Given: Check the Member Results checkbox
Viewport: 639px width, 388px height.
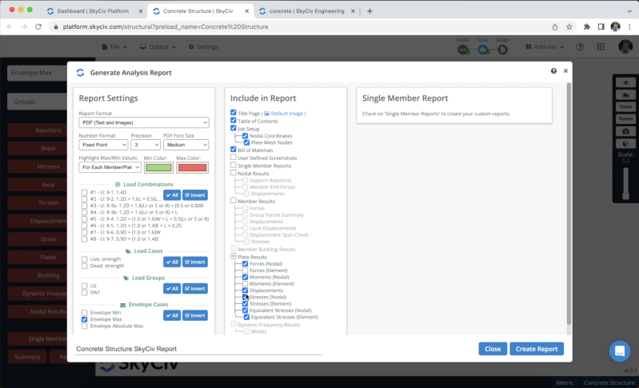Looking at the screenshot, I should (233, 201).
